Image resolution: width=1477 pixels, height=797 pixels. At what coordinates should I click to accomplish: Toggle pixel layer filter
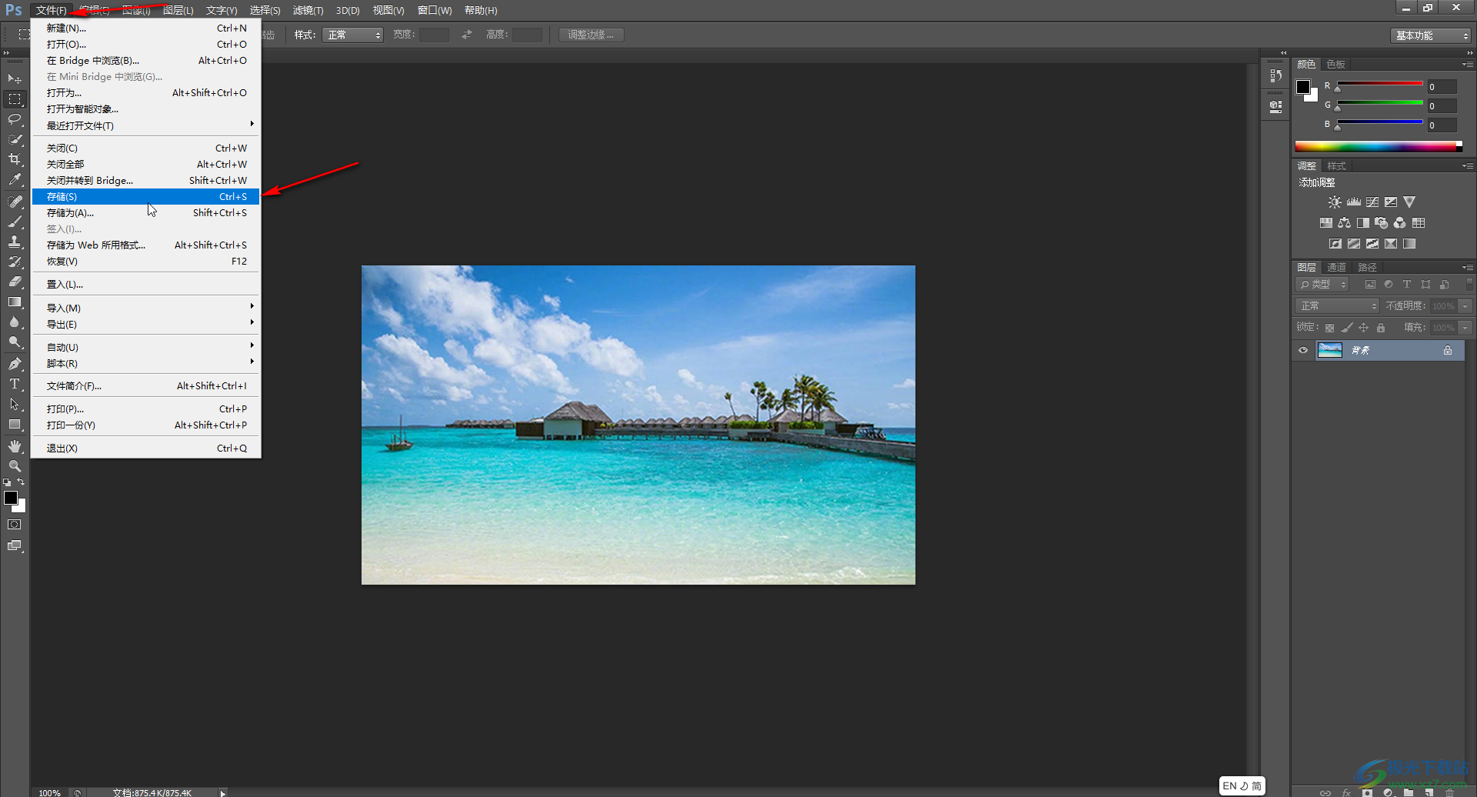1370,285
